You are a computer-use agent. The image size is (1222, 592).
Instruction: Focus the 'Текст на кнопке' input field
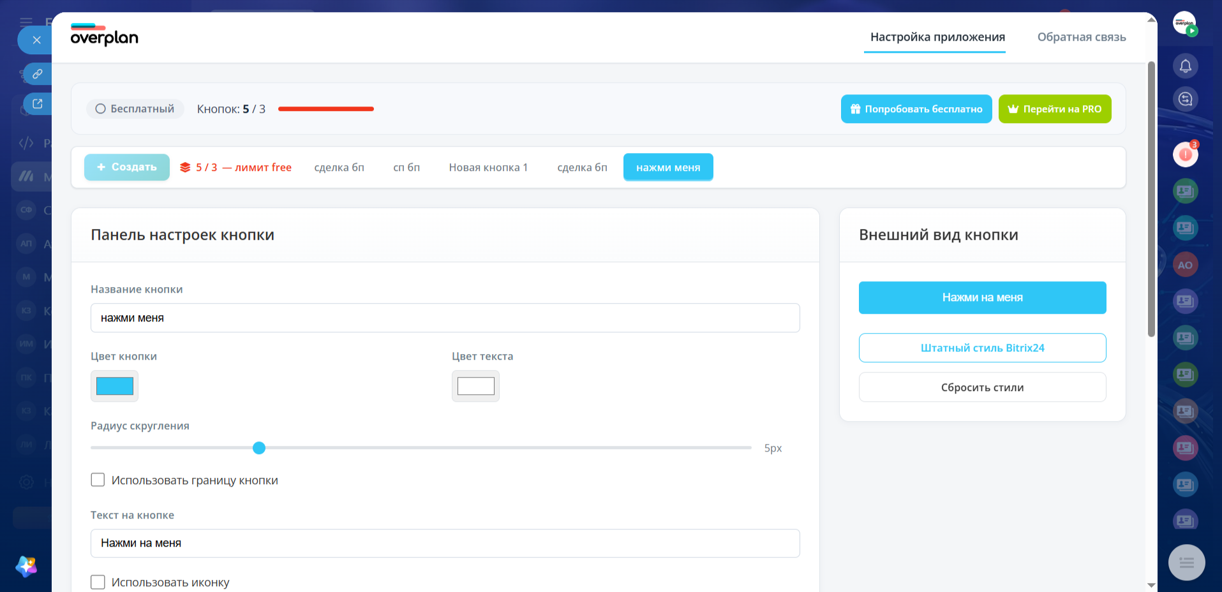coord(445,543)
